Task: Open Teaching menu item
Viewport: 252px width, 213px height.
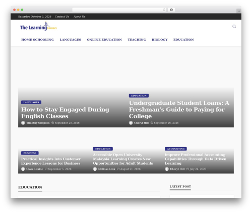Action: click(x=137, y=40)
